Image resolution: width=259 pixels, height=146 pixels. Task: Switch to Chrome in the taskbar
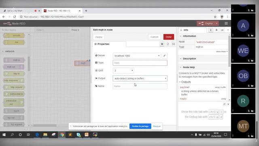62,135
